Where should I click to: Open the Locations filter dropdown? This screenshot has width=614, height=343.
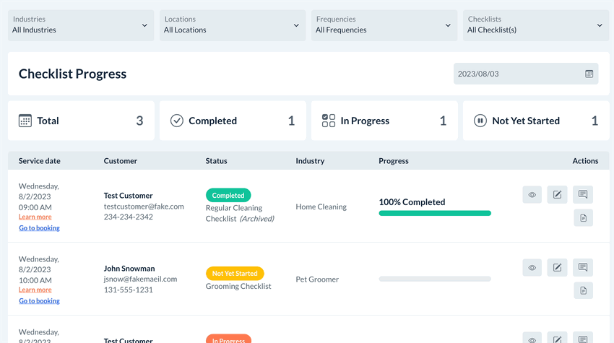tap(232, 25)
